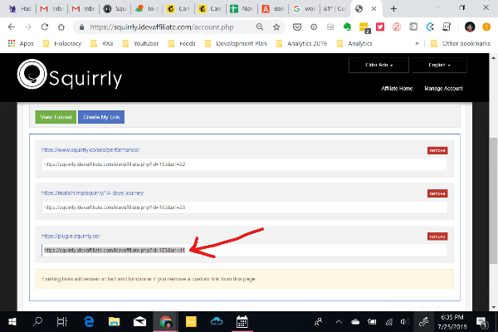This screenshot has height=332, width=498.
Task: Open the Other bookmarks folder
Action: click(x=461, y=43)
